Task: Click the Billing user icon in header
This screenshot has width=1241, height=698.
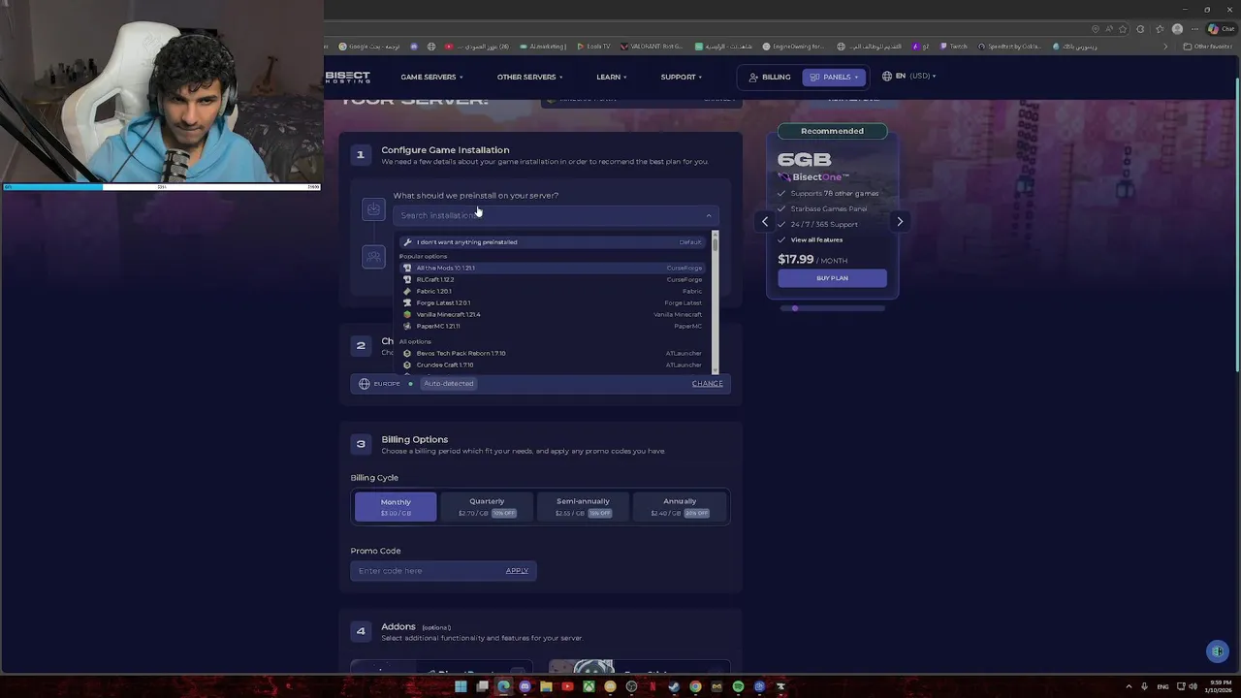Action: tap(753, 77)
